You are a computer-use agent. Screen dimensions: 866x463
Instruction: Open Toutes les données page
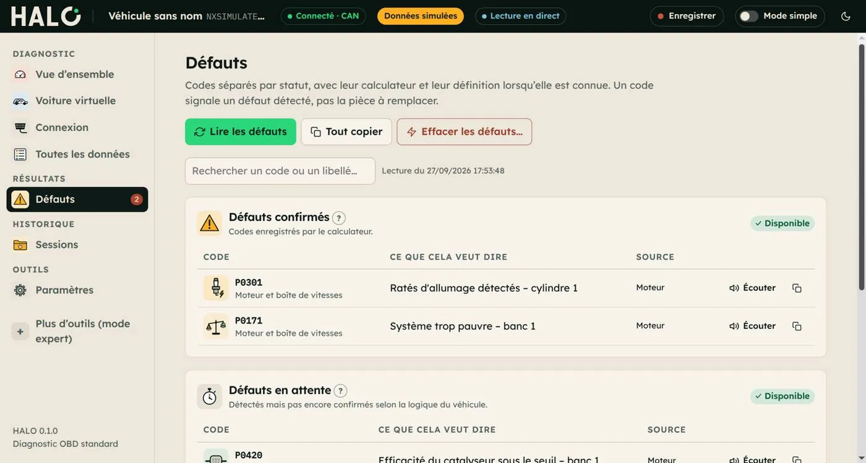77,154
